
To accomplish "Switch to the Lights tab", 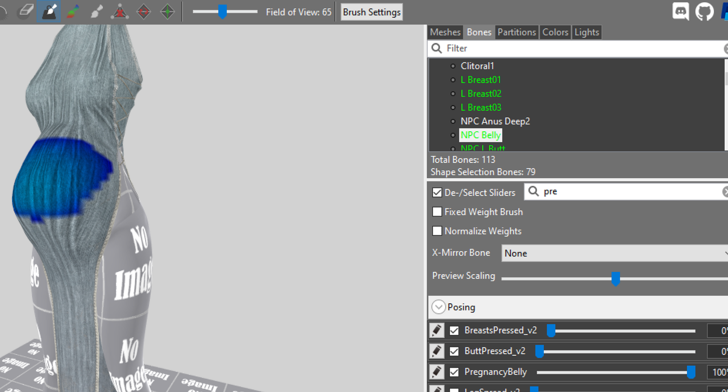I will coord(587,32).
